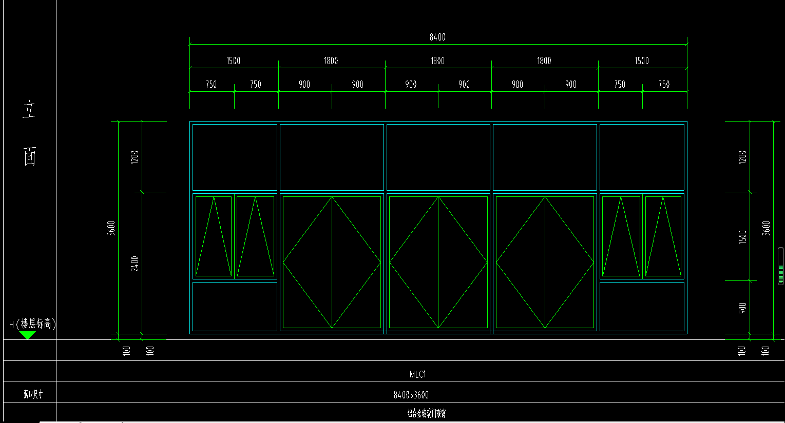Viewport: 785px width, 423px height.
Task: Select the right-side 1200 vertical dimension
Action: 742,157
